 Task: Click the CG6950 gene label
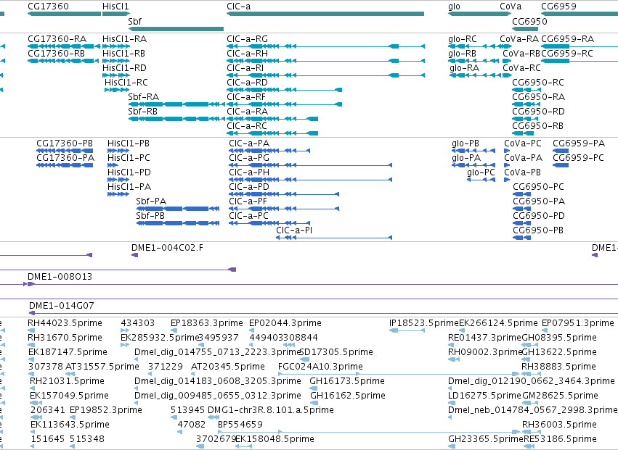(x=529, y=21)
